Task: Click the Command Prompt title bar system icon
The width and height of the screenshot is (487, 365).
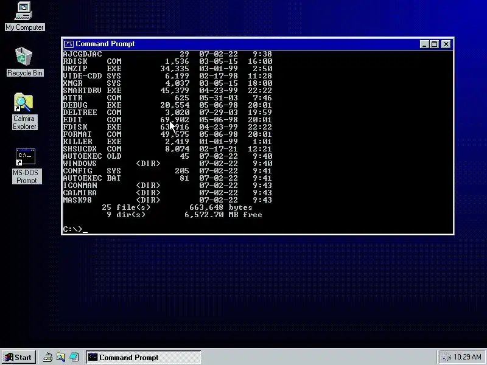Action: coord(69,44)
